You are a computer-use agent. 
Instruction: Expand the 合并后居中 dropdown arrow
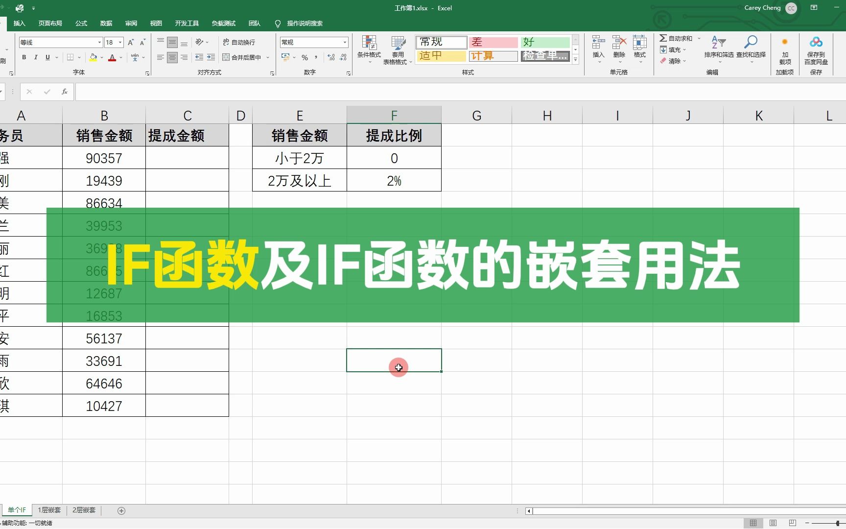coord(268,57)
